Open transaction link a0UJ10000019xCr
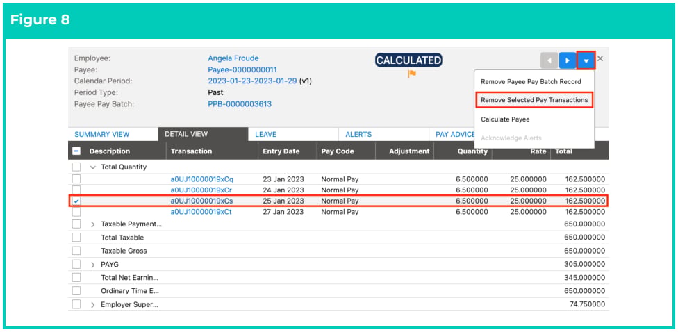The image size is (678, 332). [x=202, y=190]
